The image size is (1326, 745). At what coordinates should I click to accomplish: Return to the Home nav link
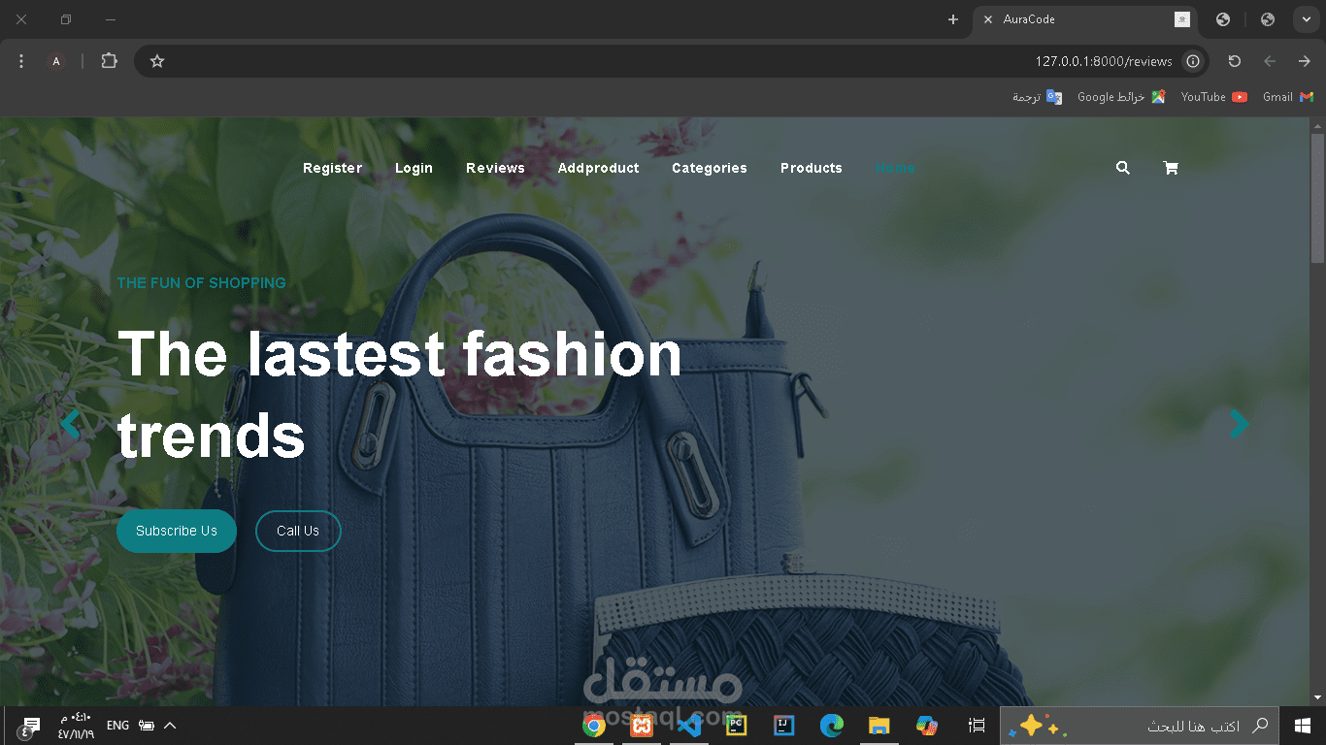point(895,168)
